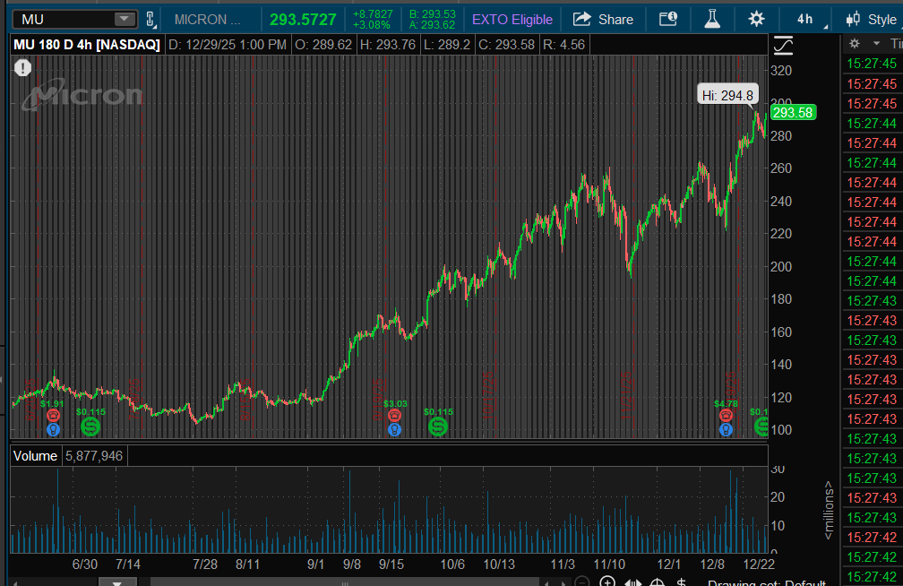Click the 9/15 date on the time axis
The width and height of the screenshot is (903, 586).
click(x=391, y=564)
